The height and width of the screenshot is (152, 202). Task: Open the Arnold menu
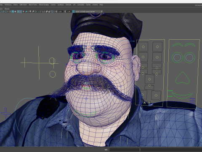coord(95,5)
